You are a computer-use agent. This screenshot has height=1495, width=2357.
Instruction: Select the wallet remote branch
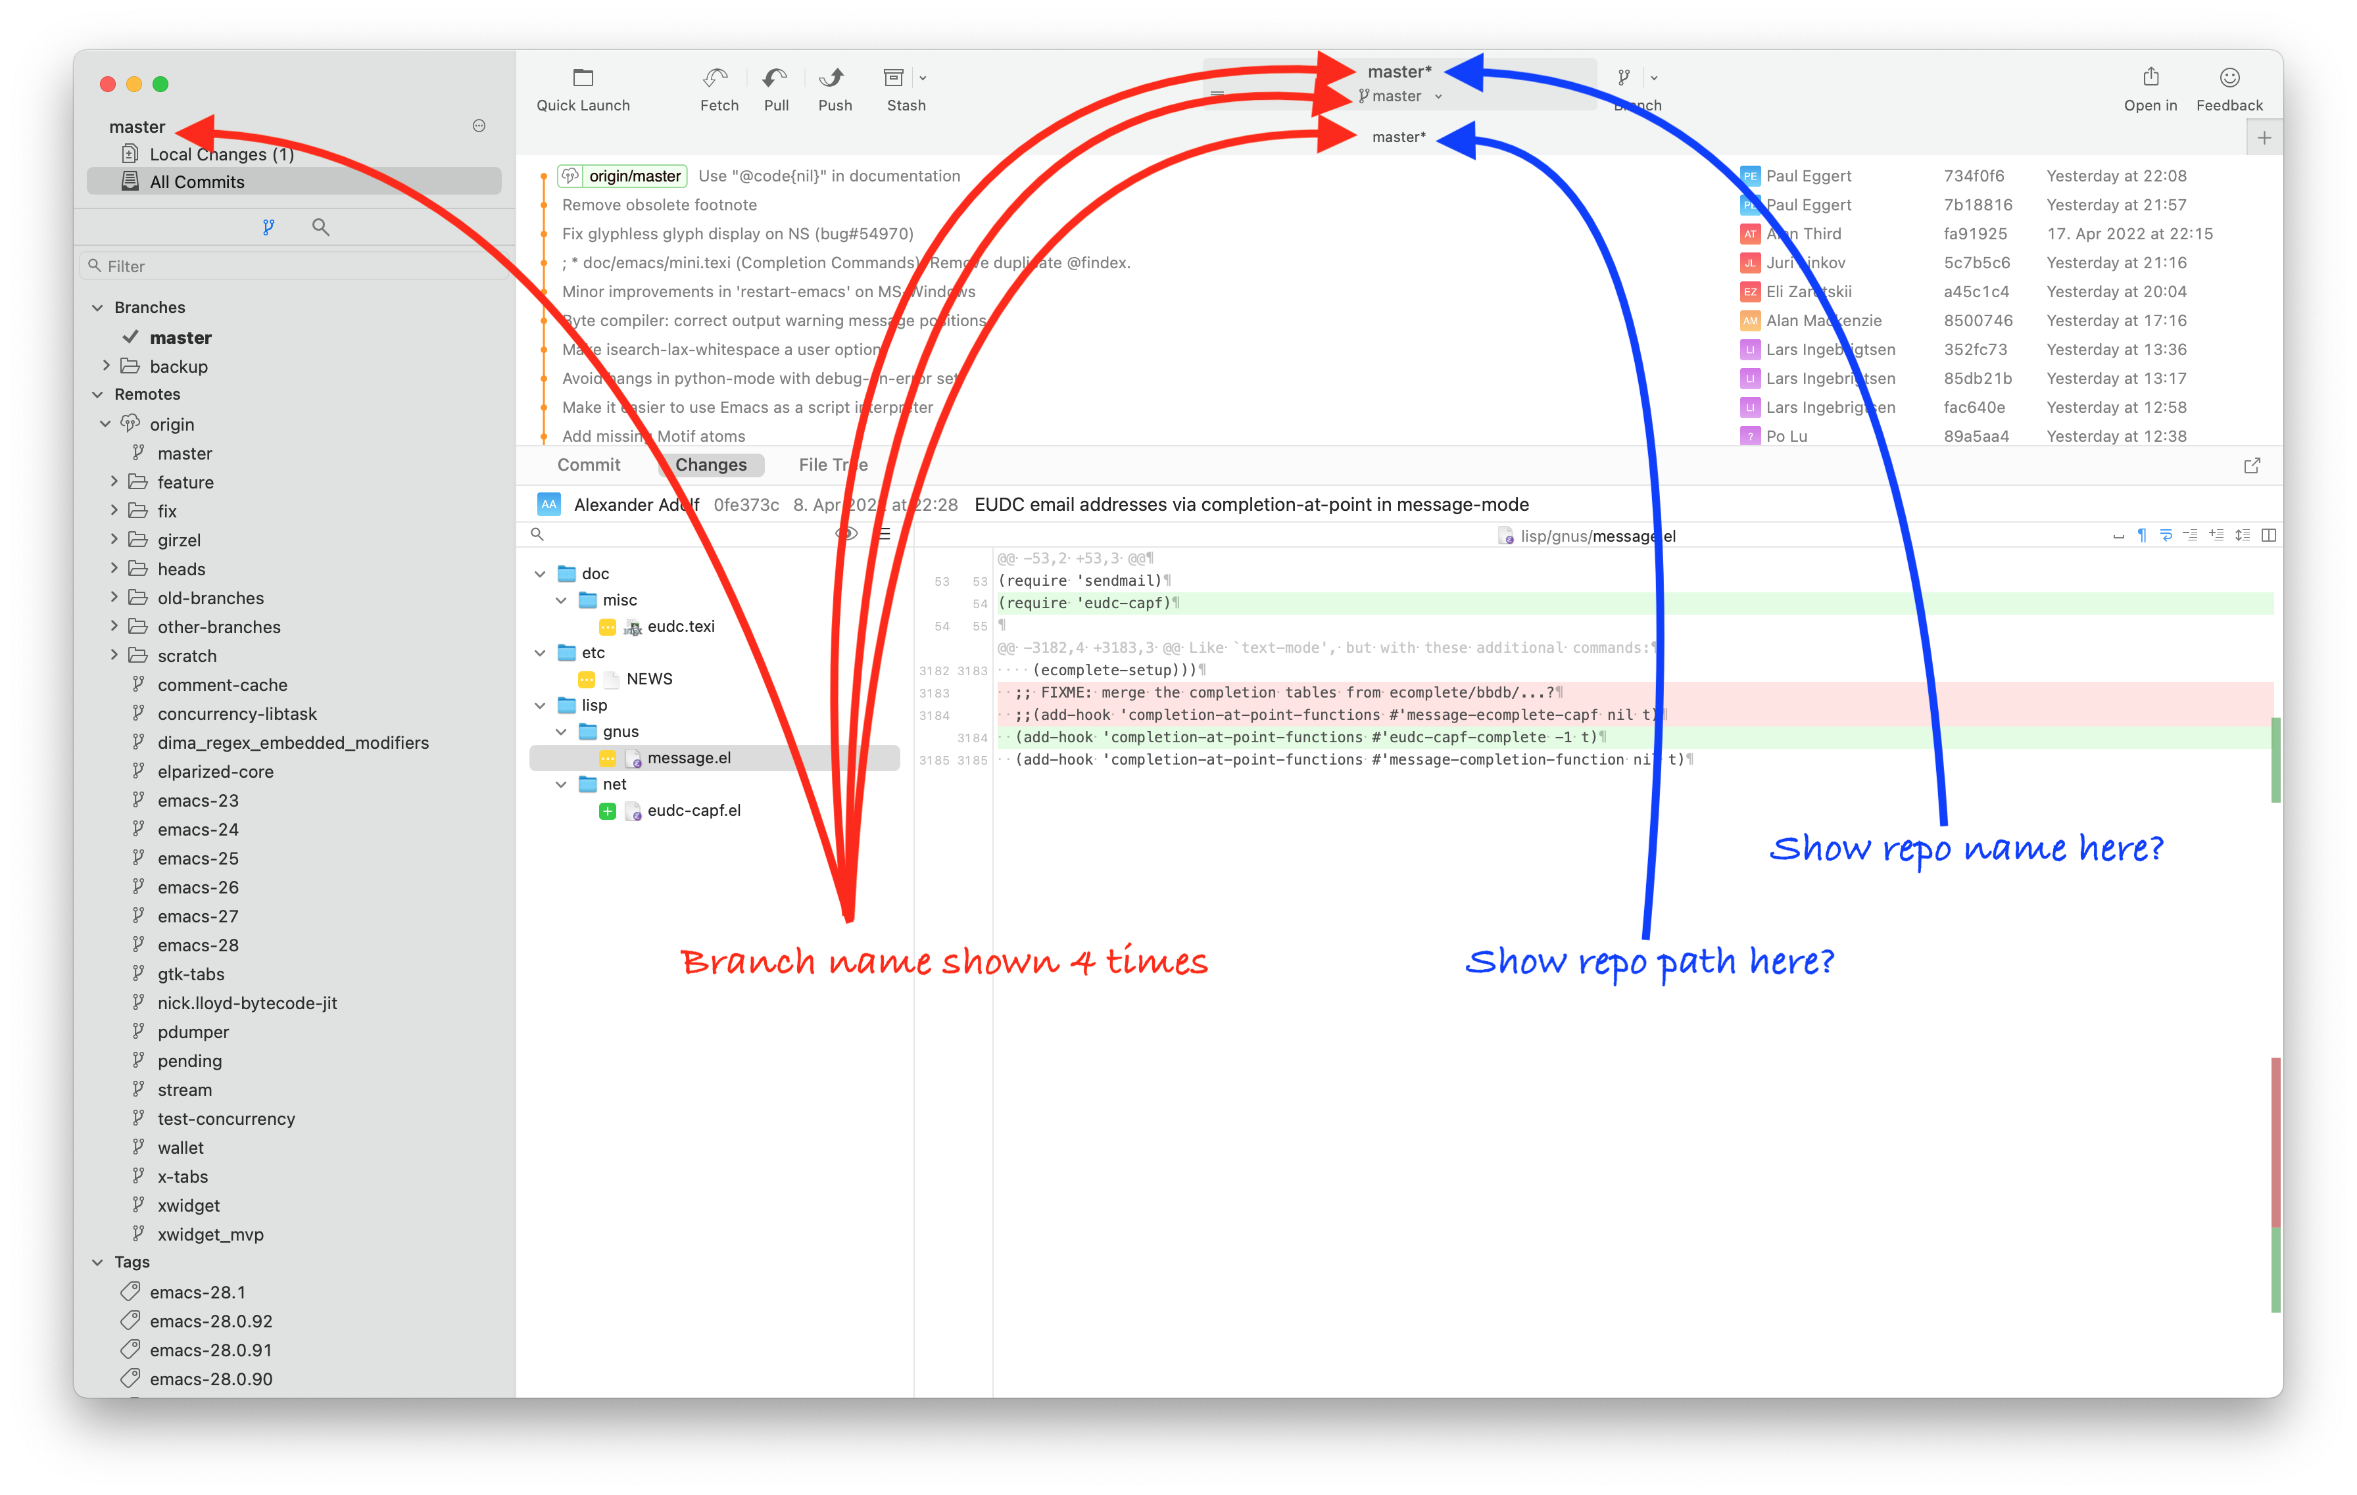180,1148
